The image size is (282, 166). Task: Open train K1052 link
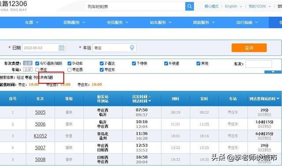coord(40,136)
